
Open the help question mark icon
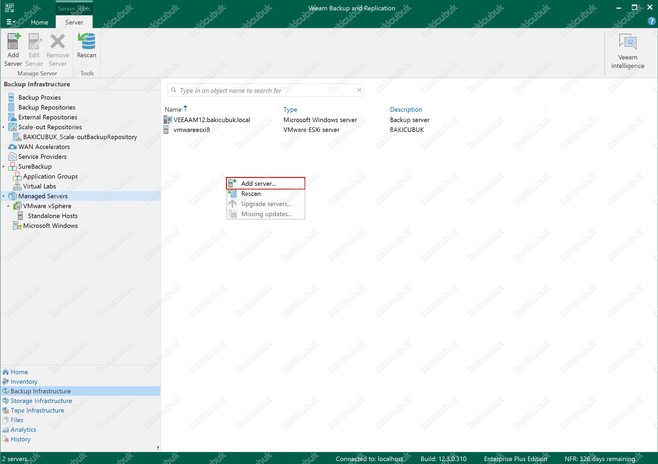(x=652, y=21)
